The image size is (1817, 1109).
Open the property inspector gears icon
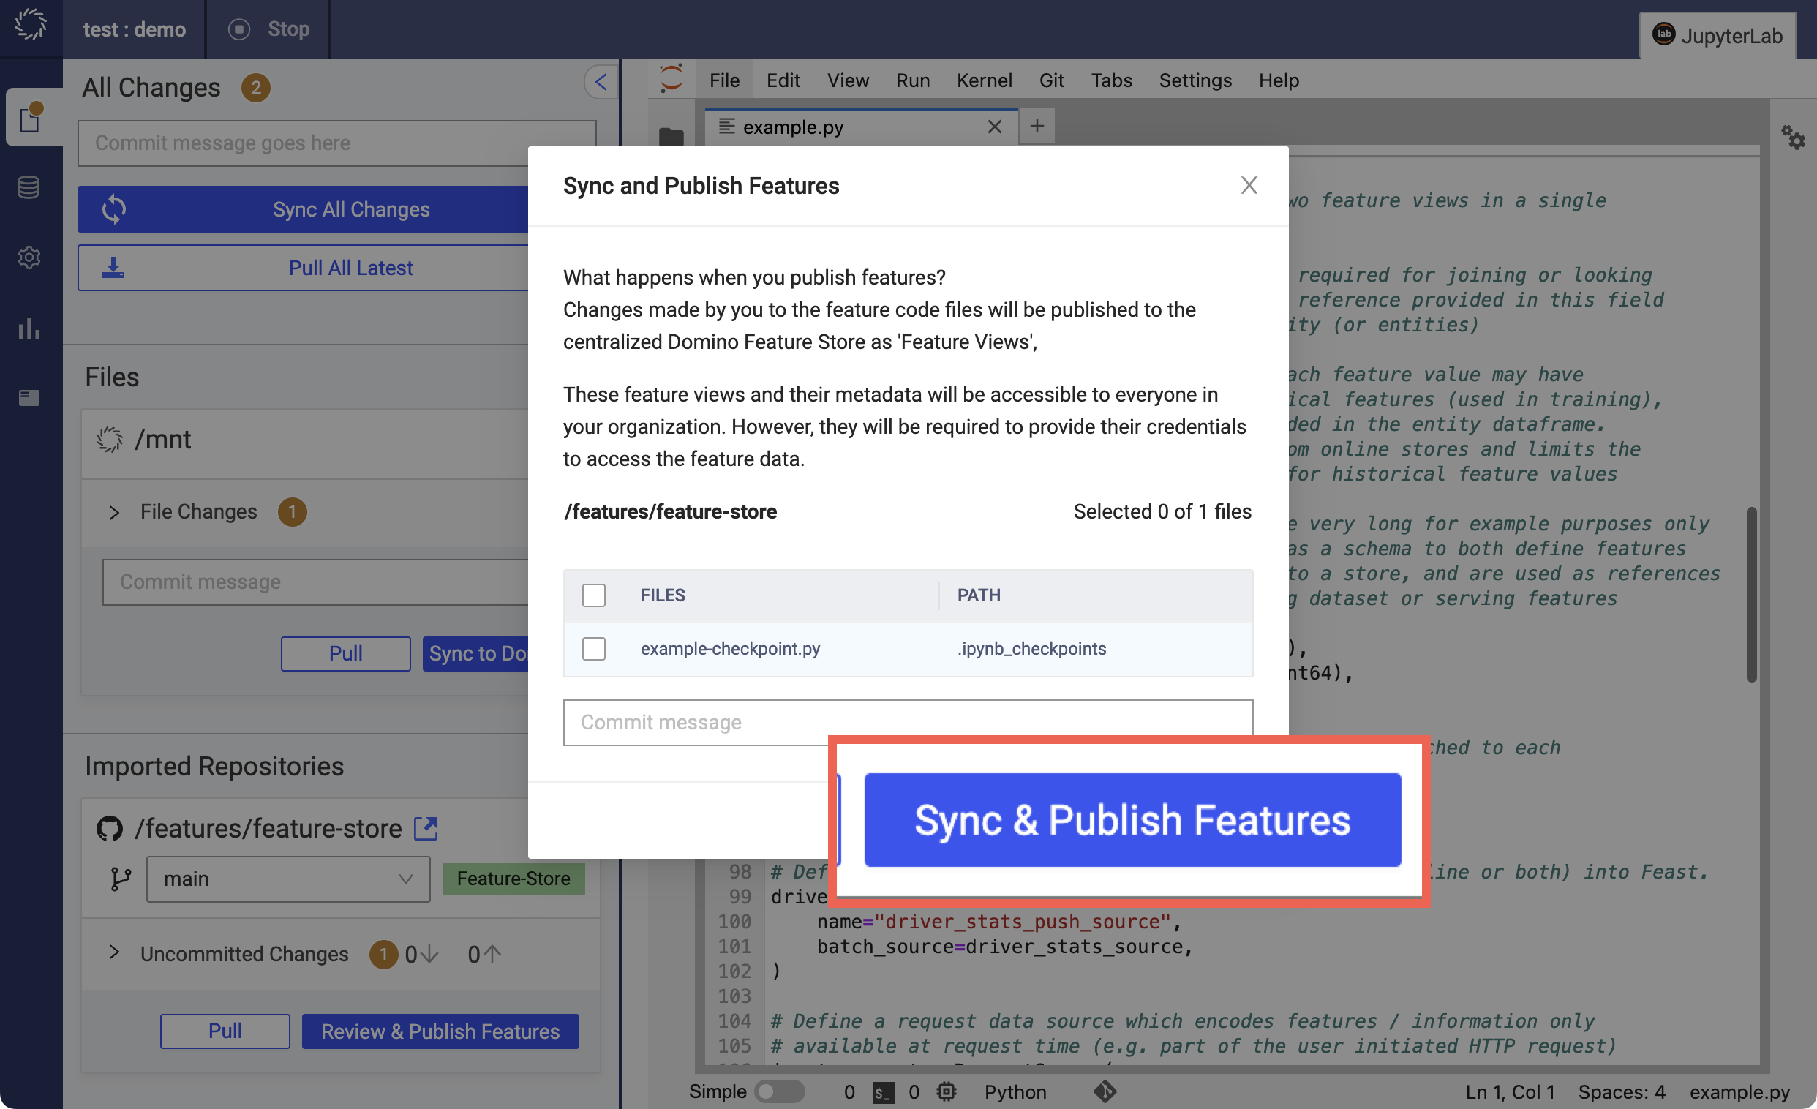pos(1793,137)
